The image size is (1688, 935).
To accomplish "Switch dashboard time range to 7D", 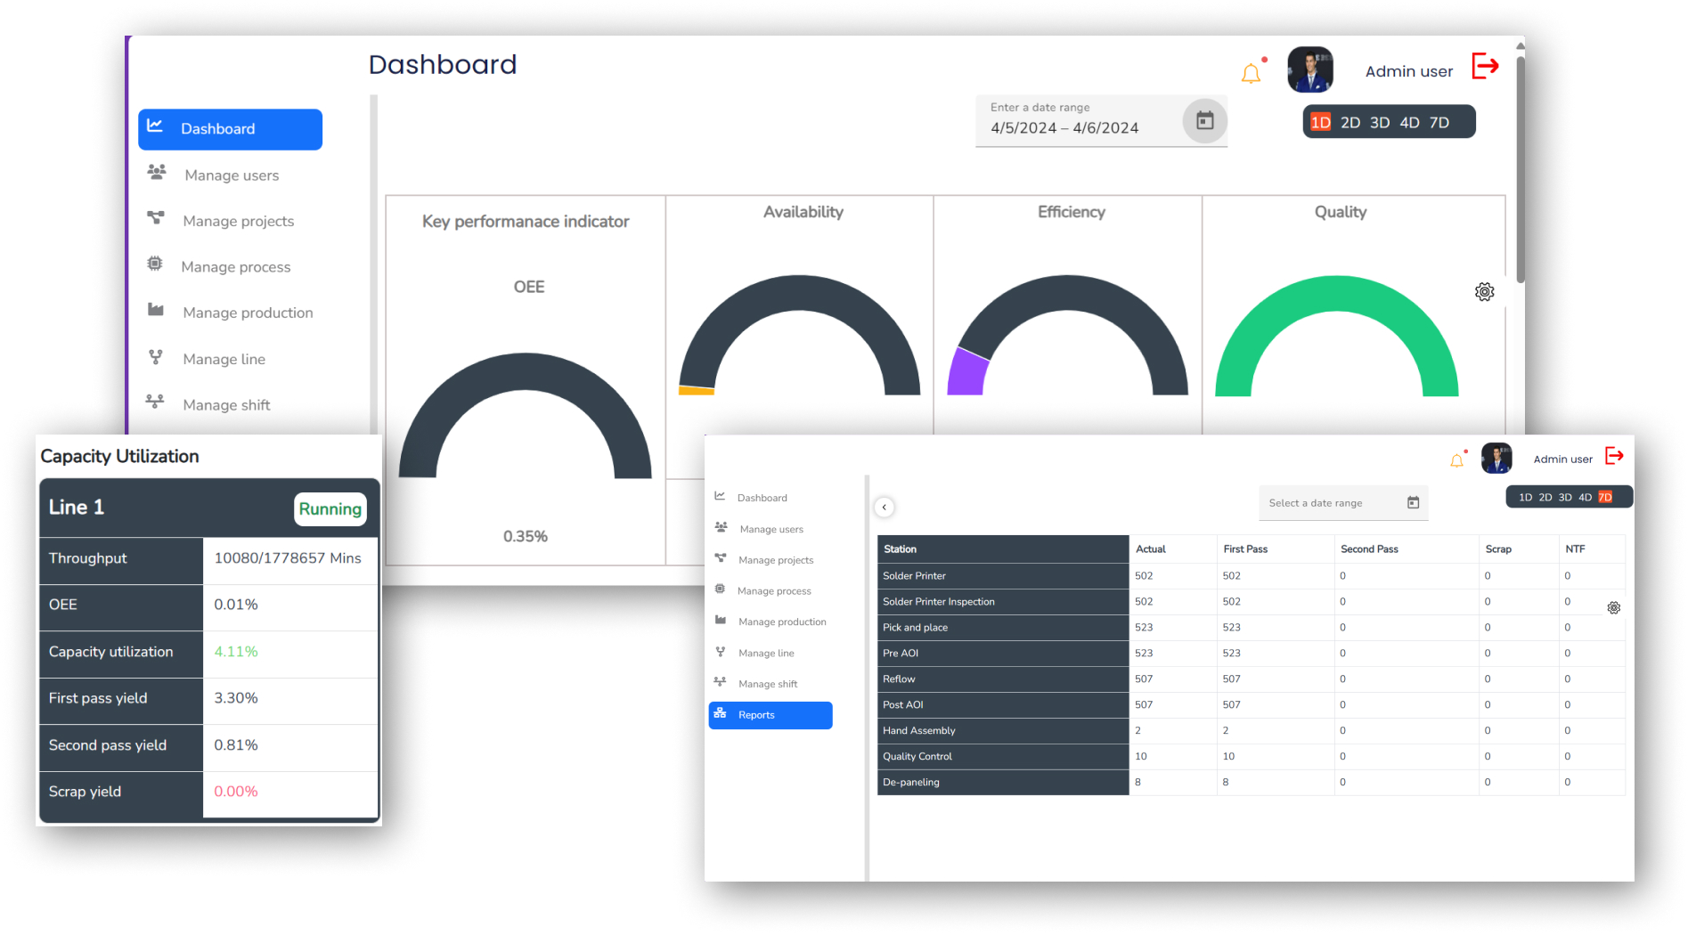I will pyautogui.click(x=1439, y=123).
